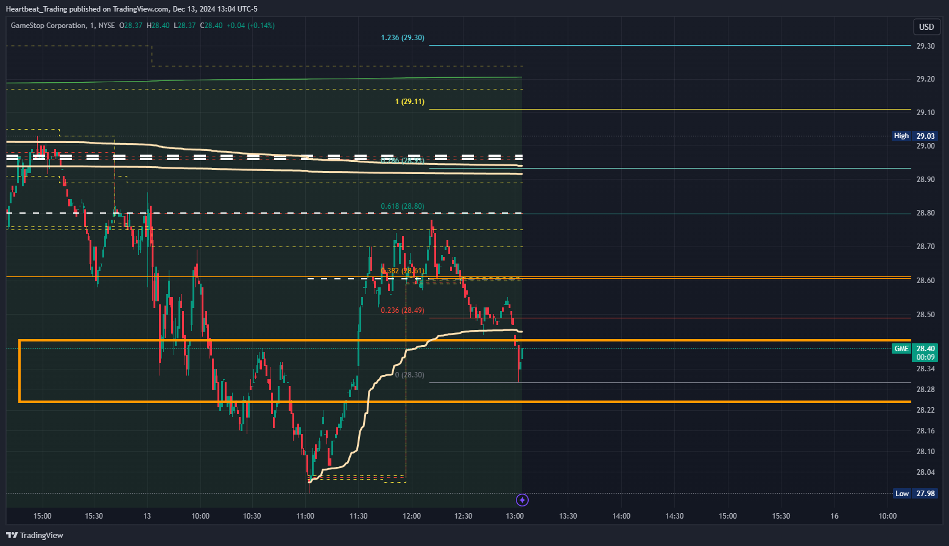The image size is (949, 546).
Task: Click the 13:00 time axis label
Action: pyautogui.click(x=515, y=516)
